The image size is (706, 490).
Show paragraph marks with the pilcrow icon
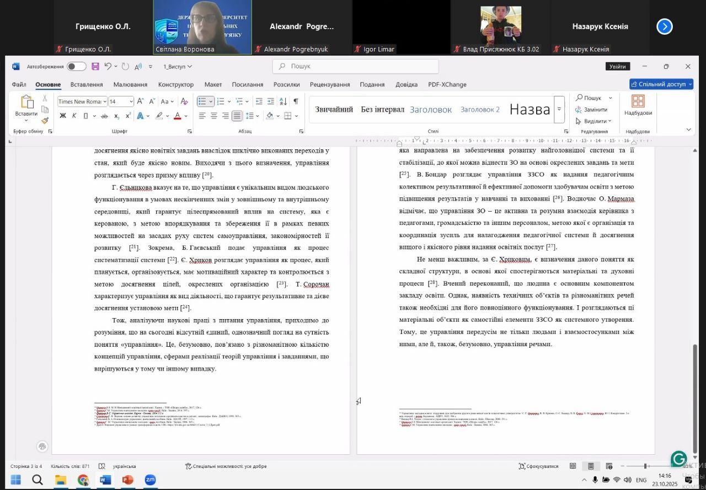click(296, 101)
